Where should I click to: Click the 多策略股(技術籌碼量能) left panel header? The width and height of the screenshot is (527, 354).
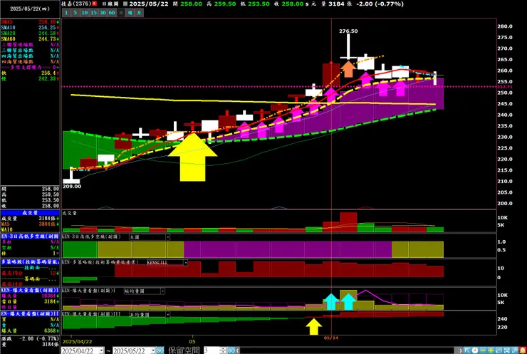click(x=30, y=261)
